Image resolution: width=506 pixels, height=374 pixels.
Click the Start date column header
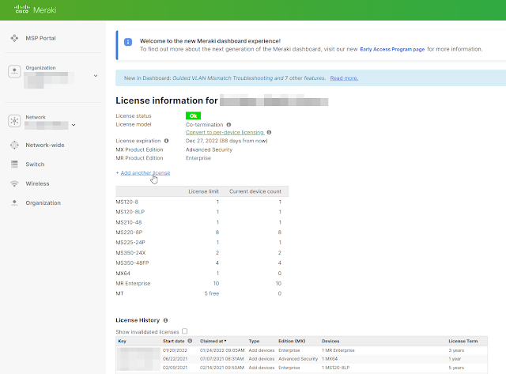pos(174,341)
